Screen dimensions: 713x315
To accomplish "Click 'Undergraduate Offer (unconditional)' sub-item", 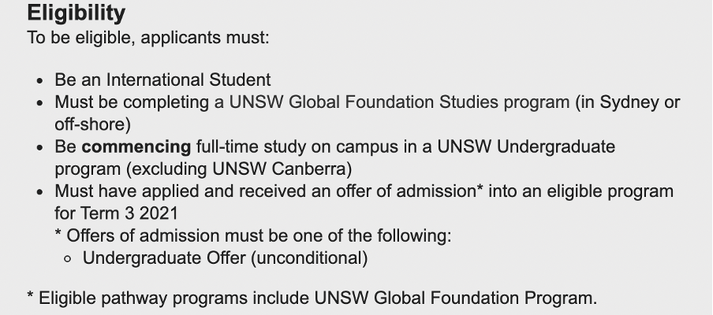I will [225, 258].
